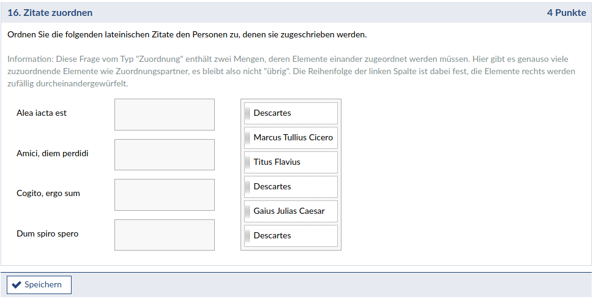Click the handle of the Descartes below Titus Flavius
Image resolution: width=593 pixels, height=299 pixels.
click(247, 187)
